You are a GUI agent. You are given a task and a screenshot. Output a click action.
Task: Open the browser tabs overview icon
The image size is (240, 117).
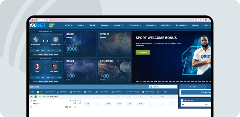(x=201, y=20)
